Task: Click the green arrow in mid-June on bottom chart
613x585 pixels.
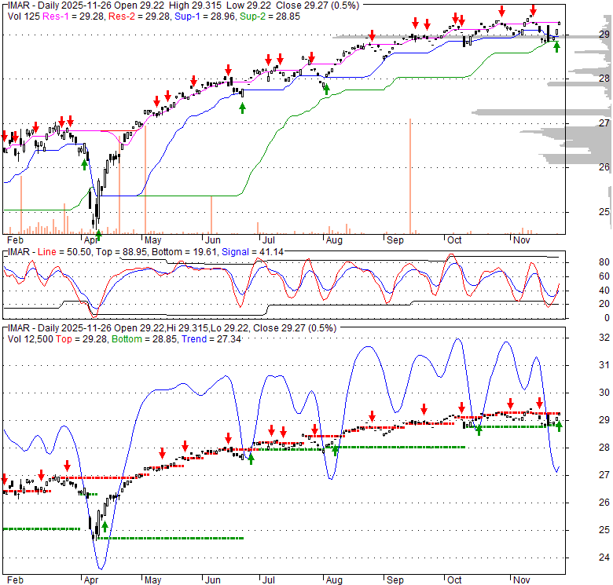Action: click(251, 459)
